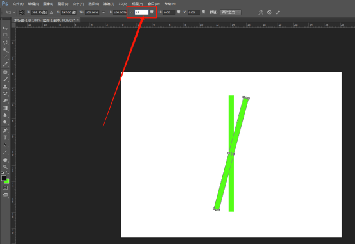Select the Polygonal Lasso tool

click(x=5, y=42)
